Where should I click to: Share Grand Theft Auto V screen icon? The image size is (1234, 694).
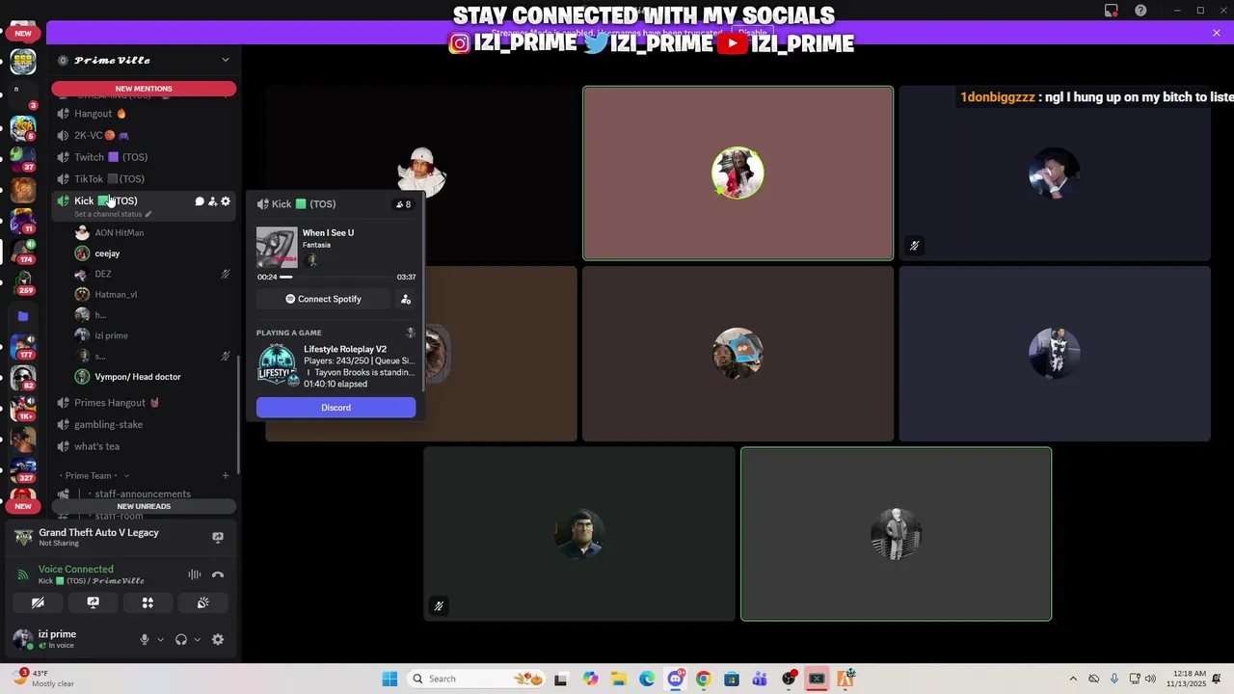point(218,537)
